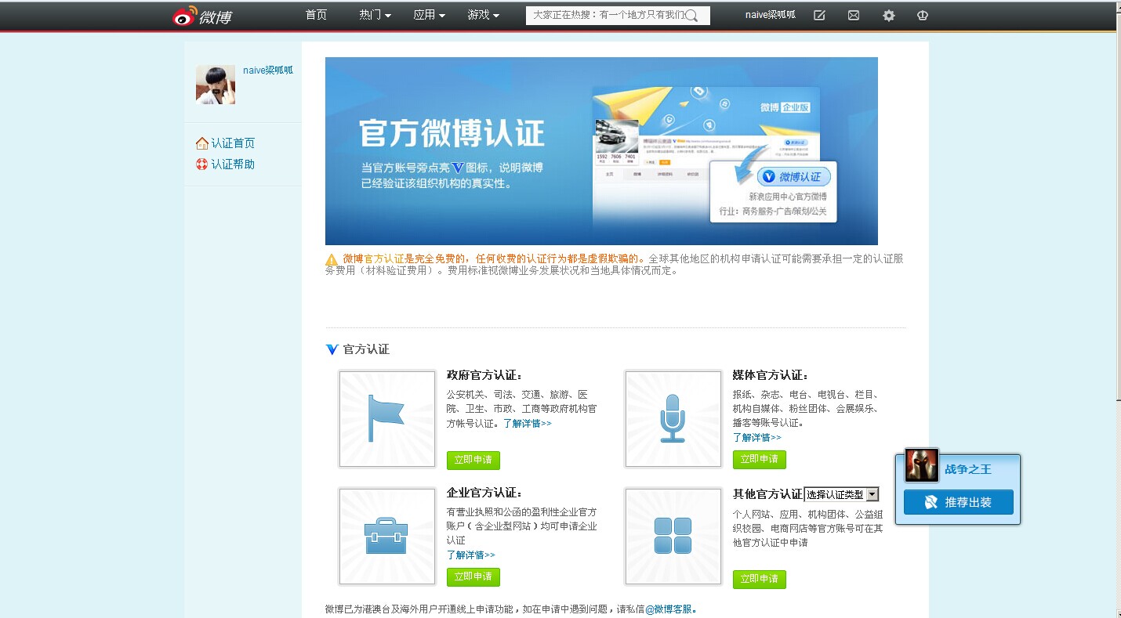Open the 选择认证类型 dropdown
The width and height of the screenshot is (1121, 618).
(x=842, y=494)
